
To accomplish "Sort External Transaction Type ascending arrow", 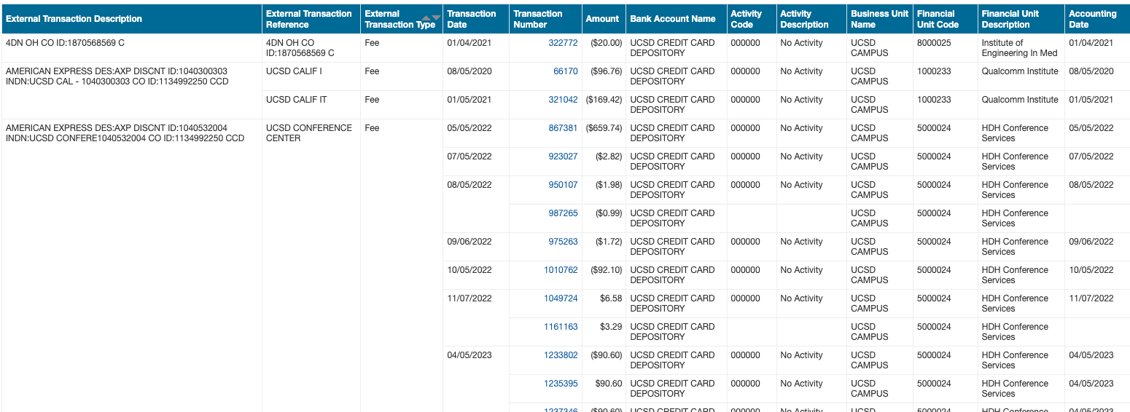I will pyautogui.click(x=426, y=17).
